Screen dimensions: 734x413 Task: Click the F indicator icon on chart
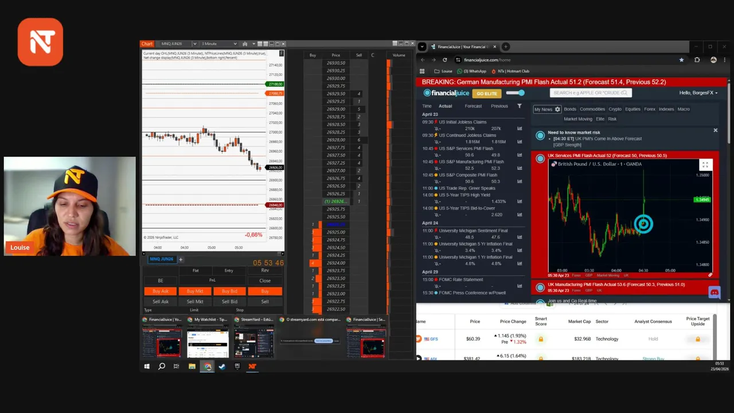point(281,53)
